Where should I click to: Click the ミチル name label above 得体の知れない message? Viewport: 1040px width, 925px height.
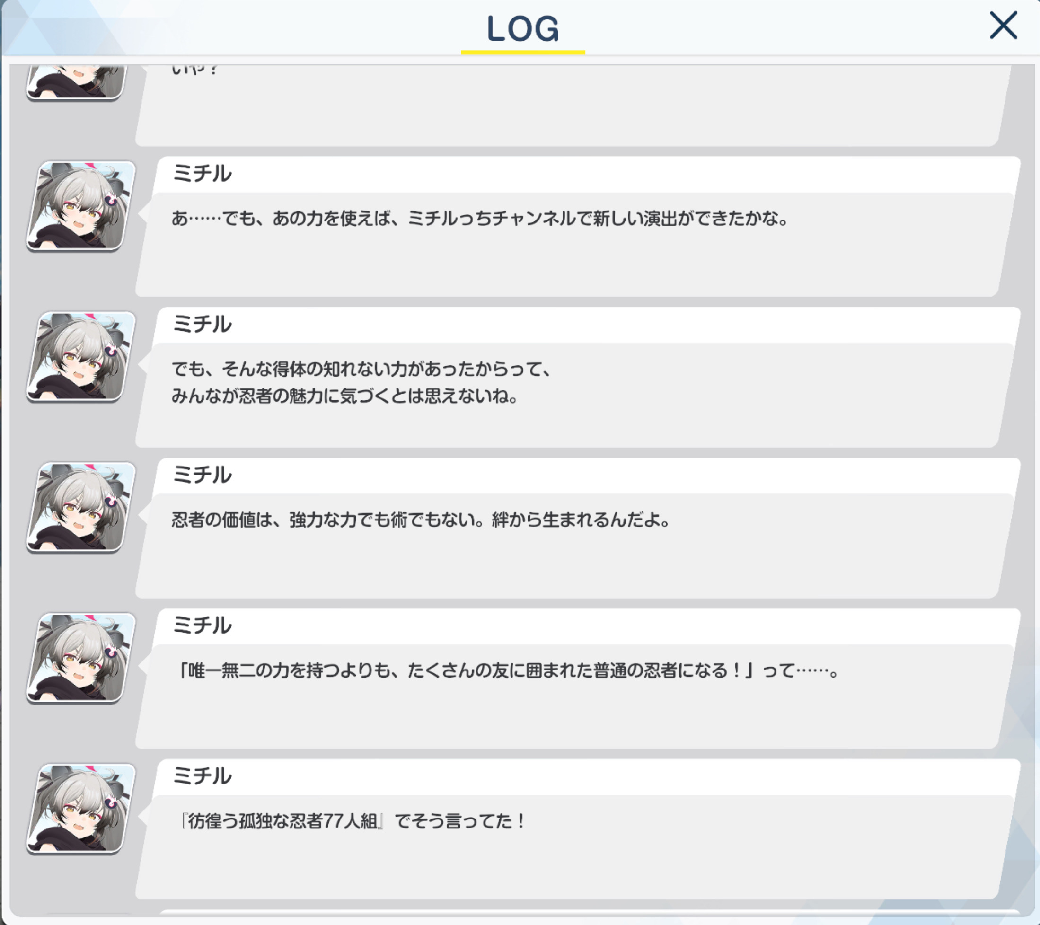point(202,324)
